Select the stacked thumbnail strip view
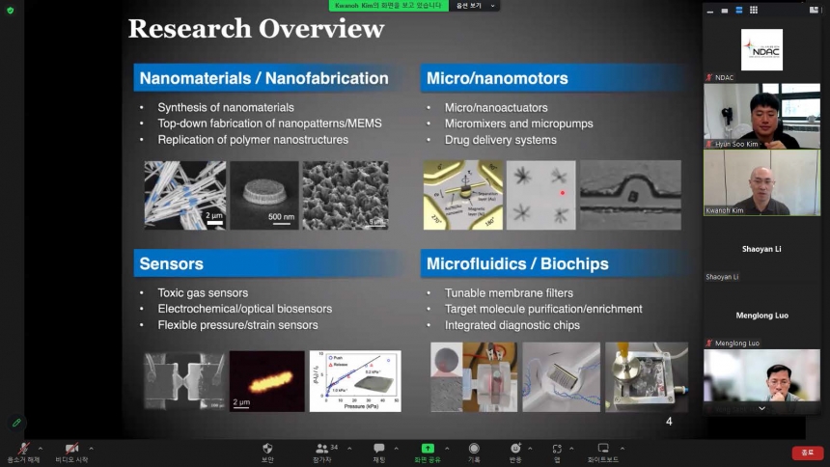The image size is (830, 467). [739, 10]
